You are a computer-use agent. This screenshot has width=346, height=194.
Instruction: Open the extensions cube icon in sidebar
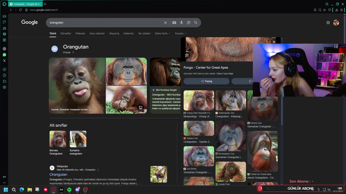tap(4, 81)
